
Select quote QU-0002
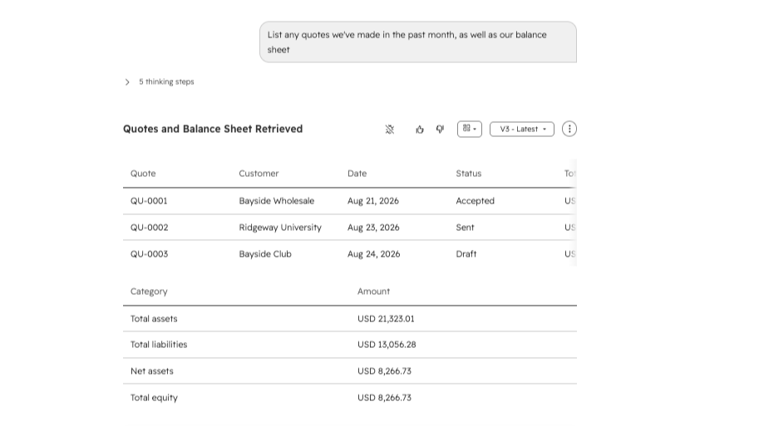pos(150,228)
